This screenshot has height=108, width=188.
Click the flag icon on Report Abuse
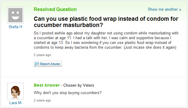click(37, 64)
